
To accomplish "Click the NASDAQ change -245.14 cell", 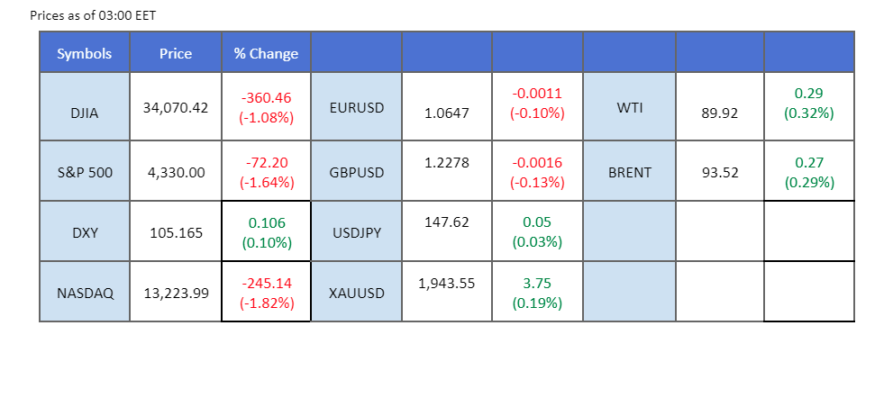I will (x=266, y=293).
